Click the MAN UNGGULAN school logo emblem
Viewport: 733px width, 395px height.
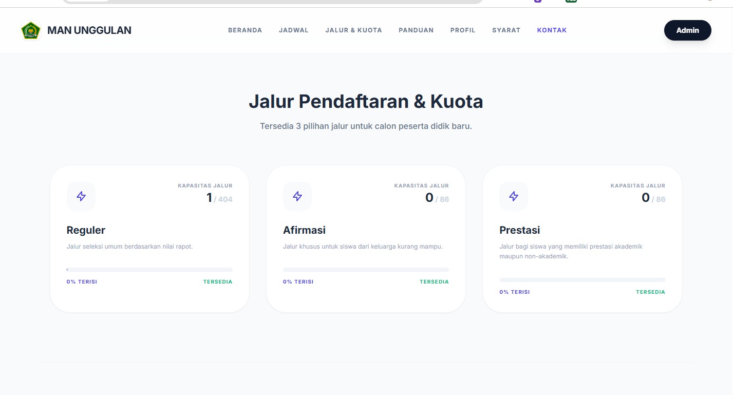coord(31,30)
